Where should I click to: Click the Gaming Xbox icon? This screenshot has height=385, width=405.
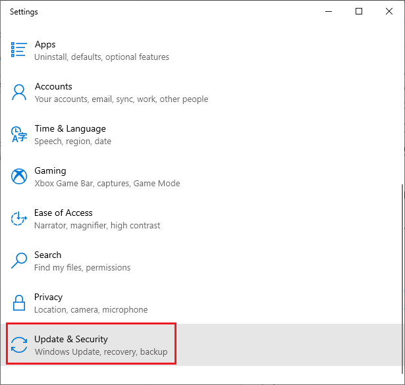[20, 176]
